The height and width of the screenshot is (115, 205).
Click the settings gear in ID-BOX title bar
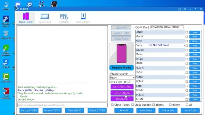pos(185,9)
